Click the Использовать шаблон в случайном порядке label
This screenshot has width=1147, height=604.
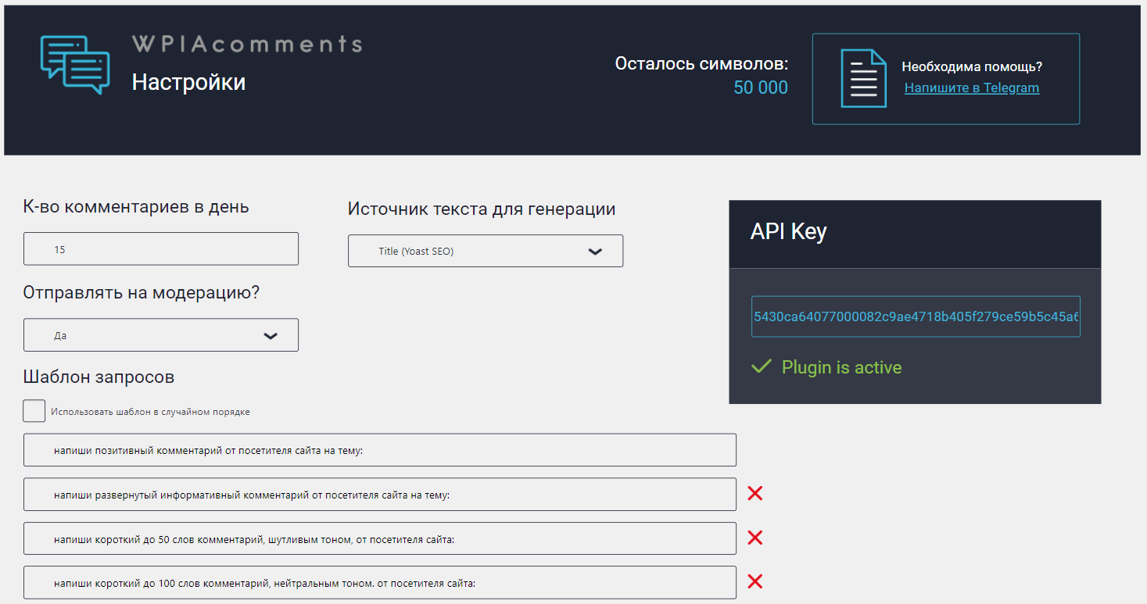pyautogui.click(x=150, y=412)
